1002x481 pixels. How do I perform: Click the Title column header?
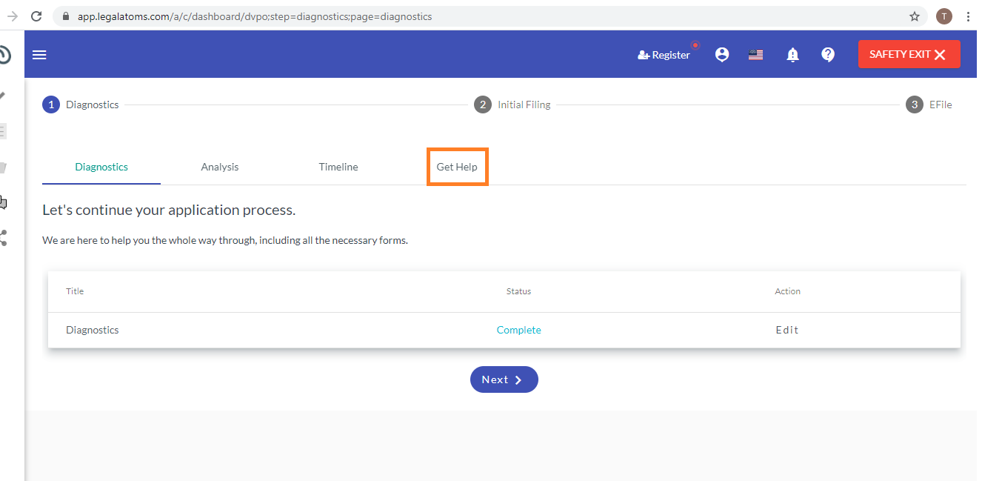[75, 291]
